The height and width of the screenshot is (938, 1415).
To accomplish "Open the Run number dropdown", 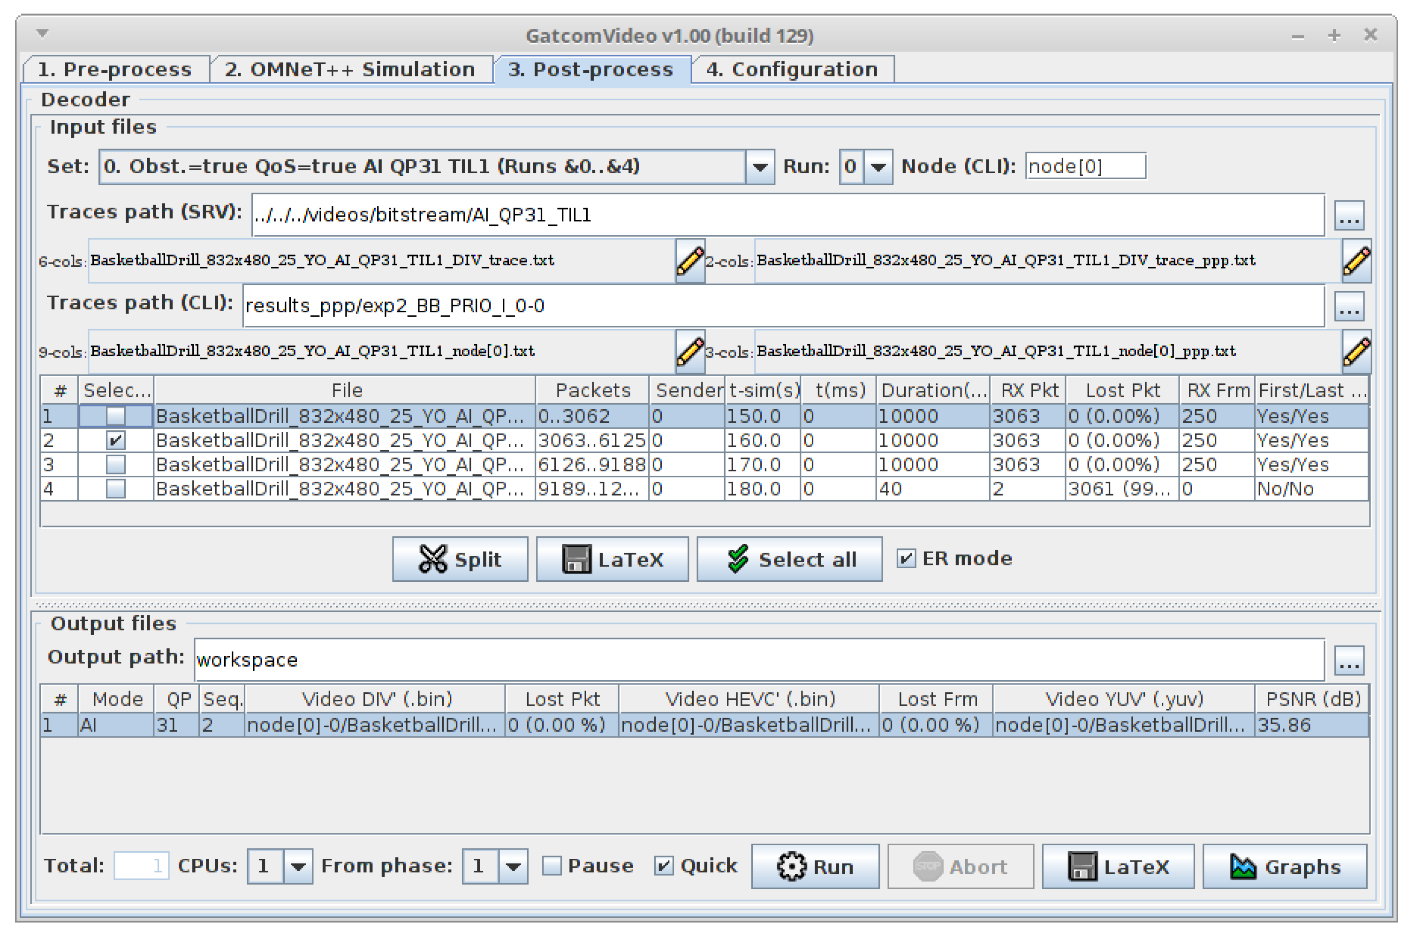I will [878, 167].
